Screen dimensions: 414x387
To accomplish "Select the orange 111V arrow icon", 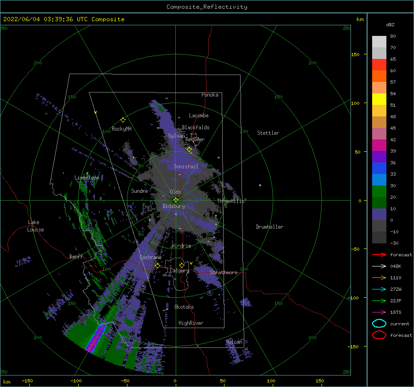I will [379, 277].
